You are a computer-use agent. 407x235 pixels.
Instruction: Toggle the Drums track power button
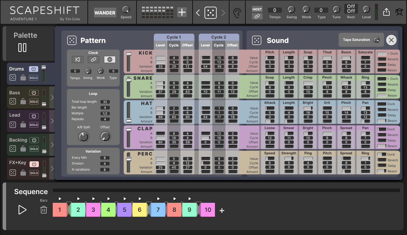pos(34,69)
